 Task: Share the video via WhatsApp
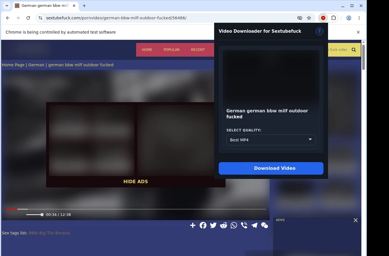click(x=234, y=225)
